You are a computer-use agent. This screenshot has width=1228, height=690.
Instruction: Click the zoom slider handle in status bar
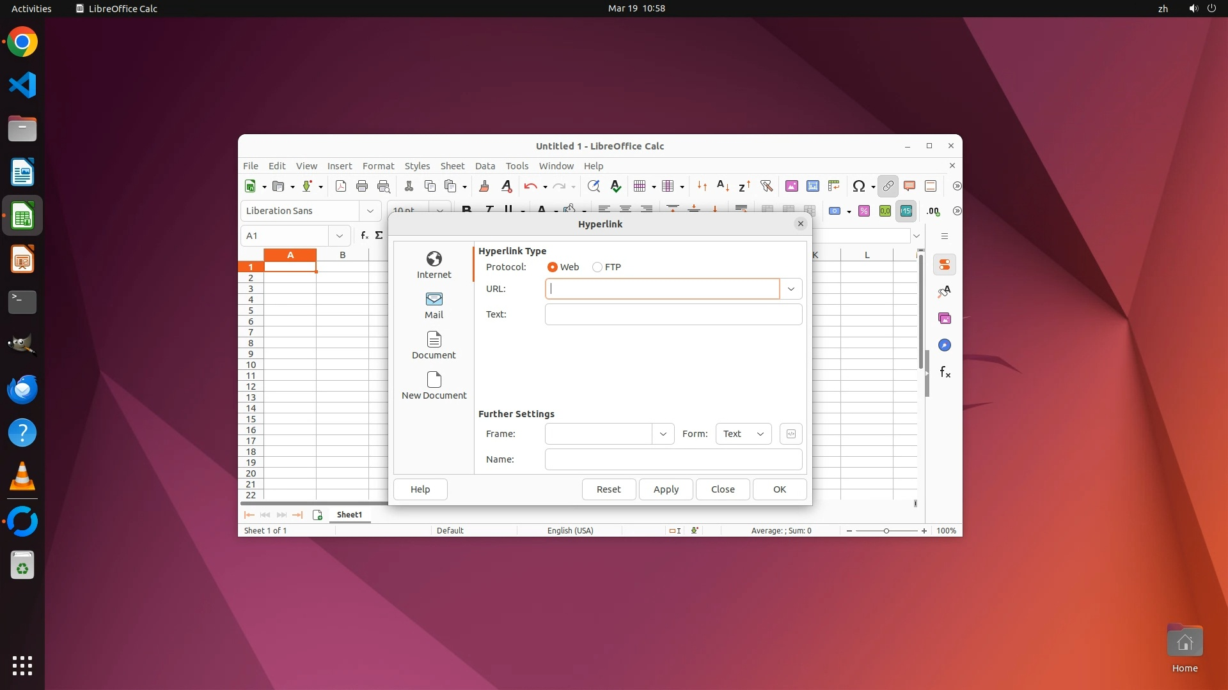886,531
